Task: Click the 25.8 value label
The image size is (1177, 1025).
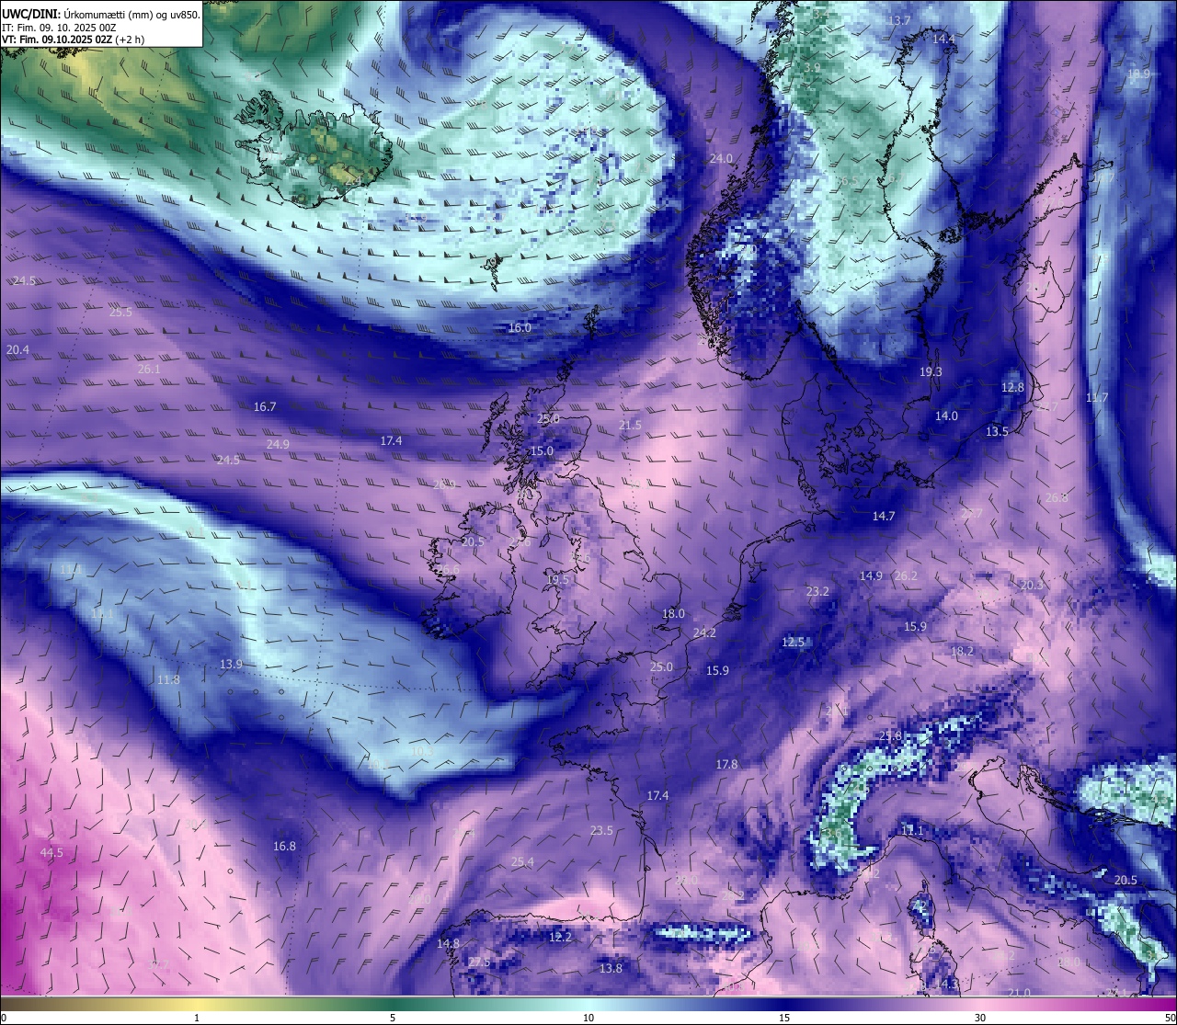Action: point(890,735)
